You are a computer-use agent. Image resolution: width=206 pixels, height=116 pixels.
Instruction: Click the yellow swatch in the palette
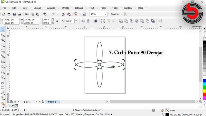coord(204,91)
